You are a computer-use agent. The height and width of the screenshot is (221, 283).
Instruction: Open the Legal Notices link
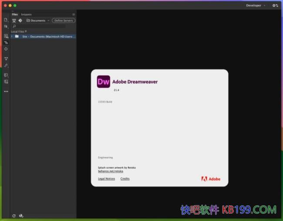[106, 179]
